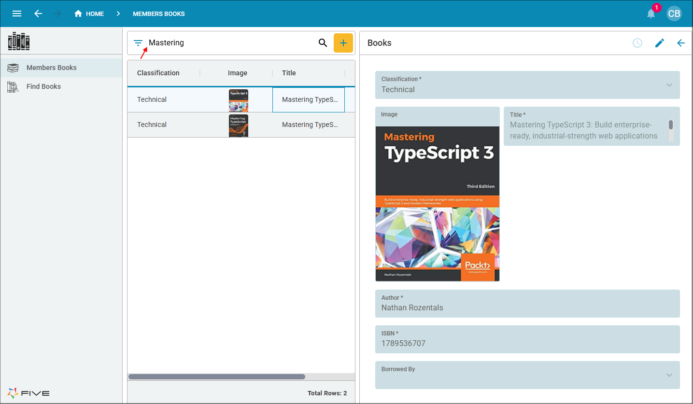Viewport: 693px width, 404px height.
Task: Open the notifications bell
Action: click(651, 14)
